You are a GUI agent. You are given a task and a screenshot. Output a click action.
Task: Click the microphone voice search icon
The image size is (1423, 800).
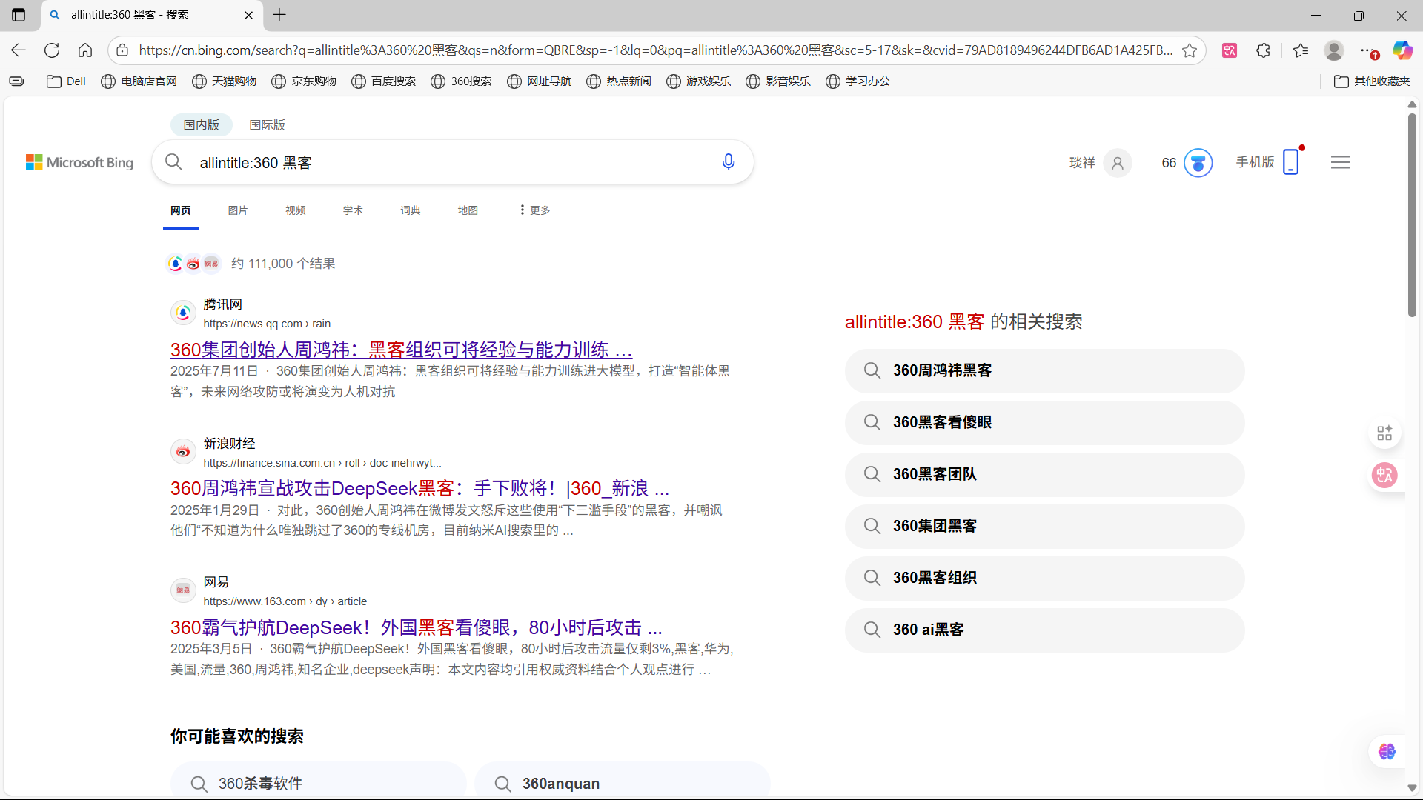728,162
